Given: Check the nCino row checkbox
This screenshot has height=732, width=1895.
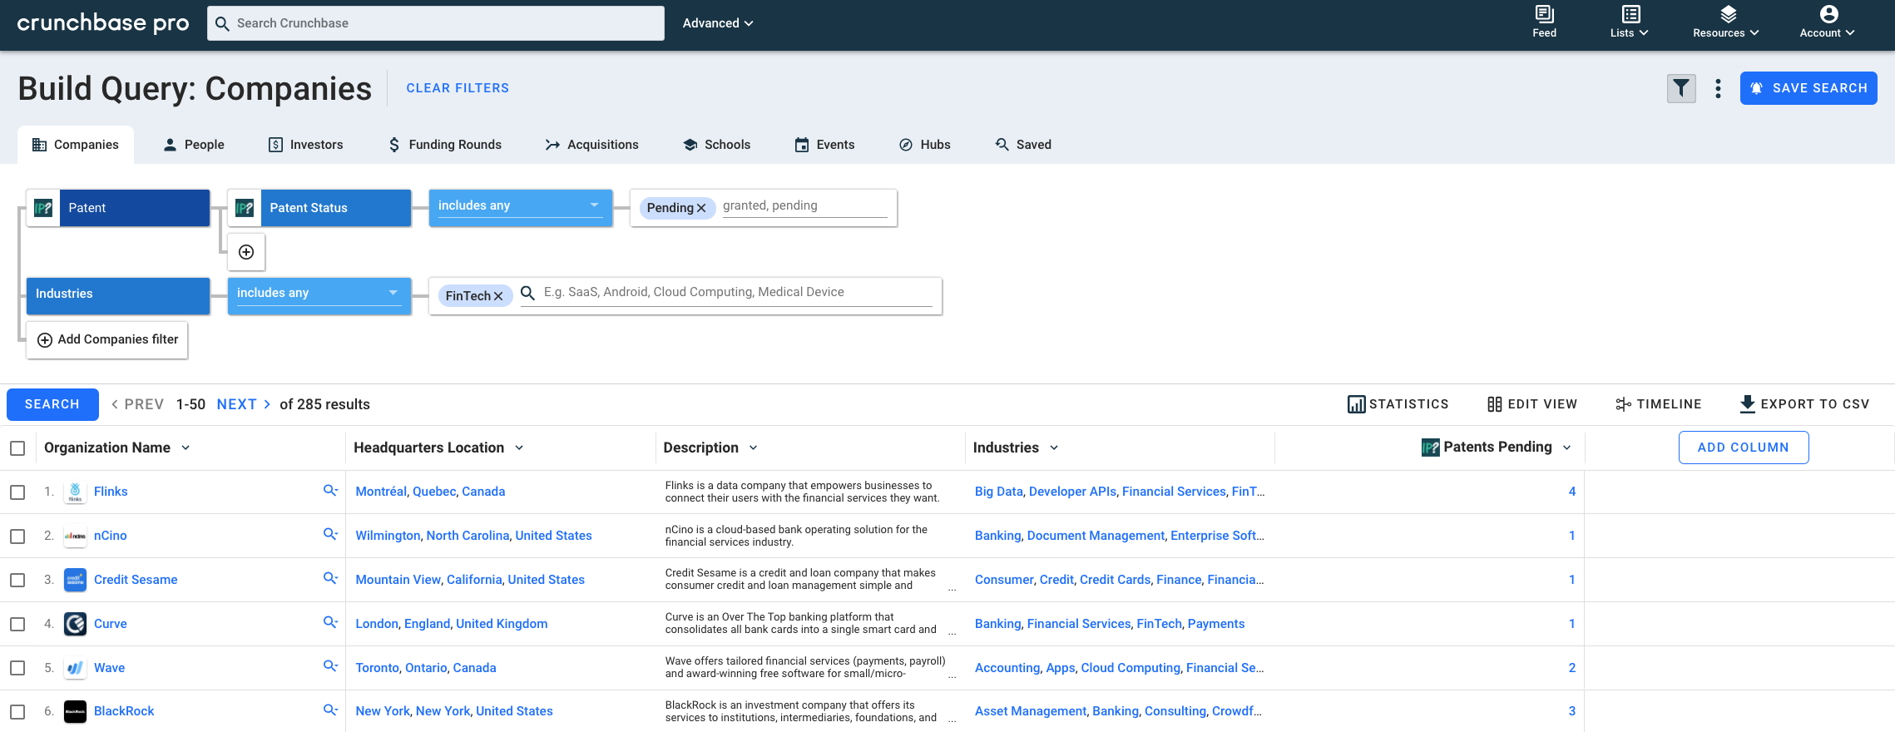Looking at the screenshot, I should [x=17, y=537].
